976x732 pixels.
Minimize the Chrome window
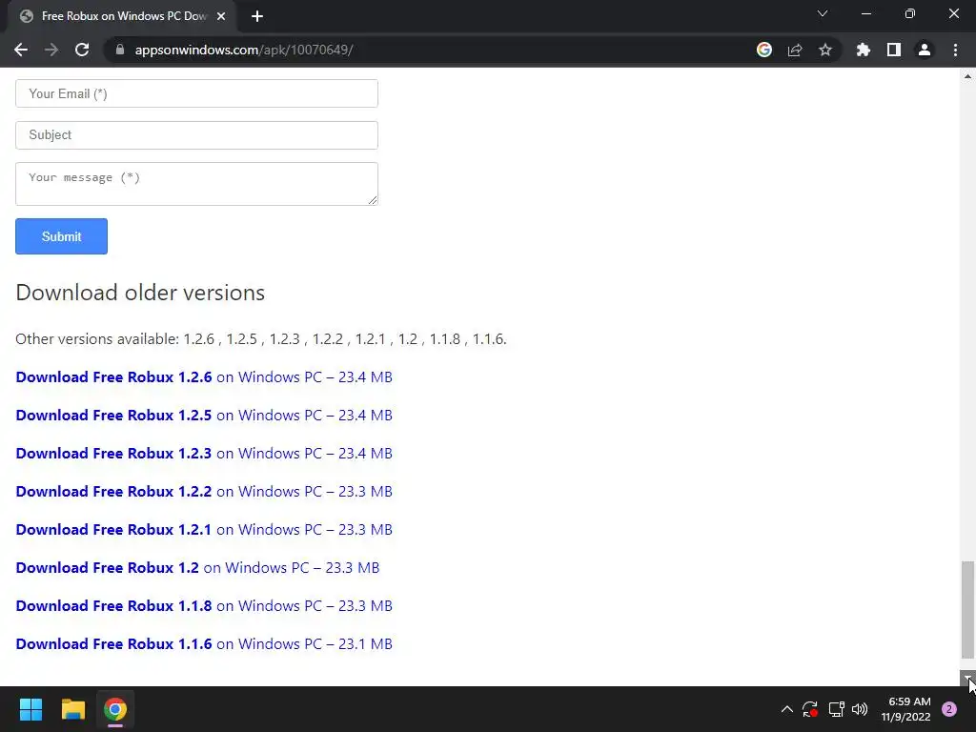865,13
